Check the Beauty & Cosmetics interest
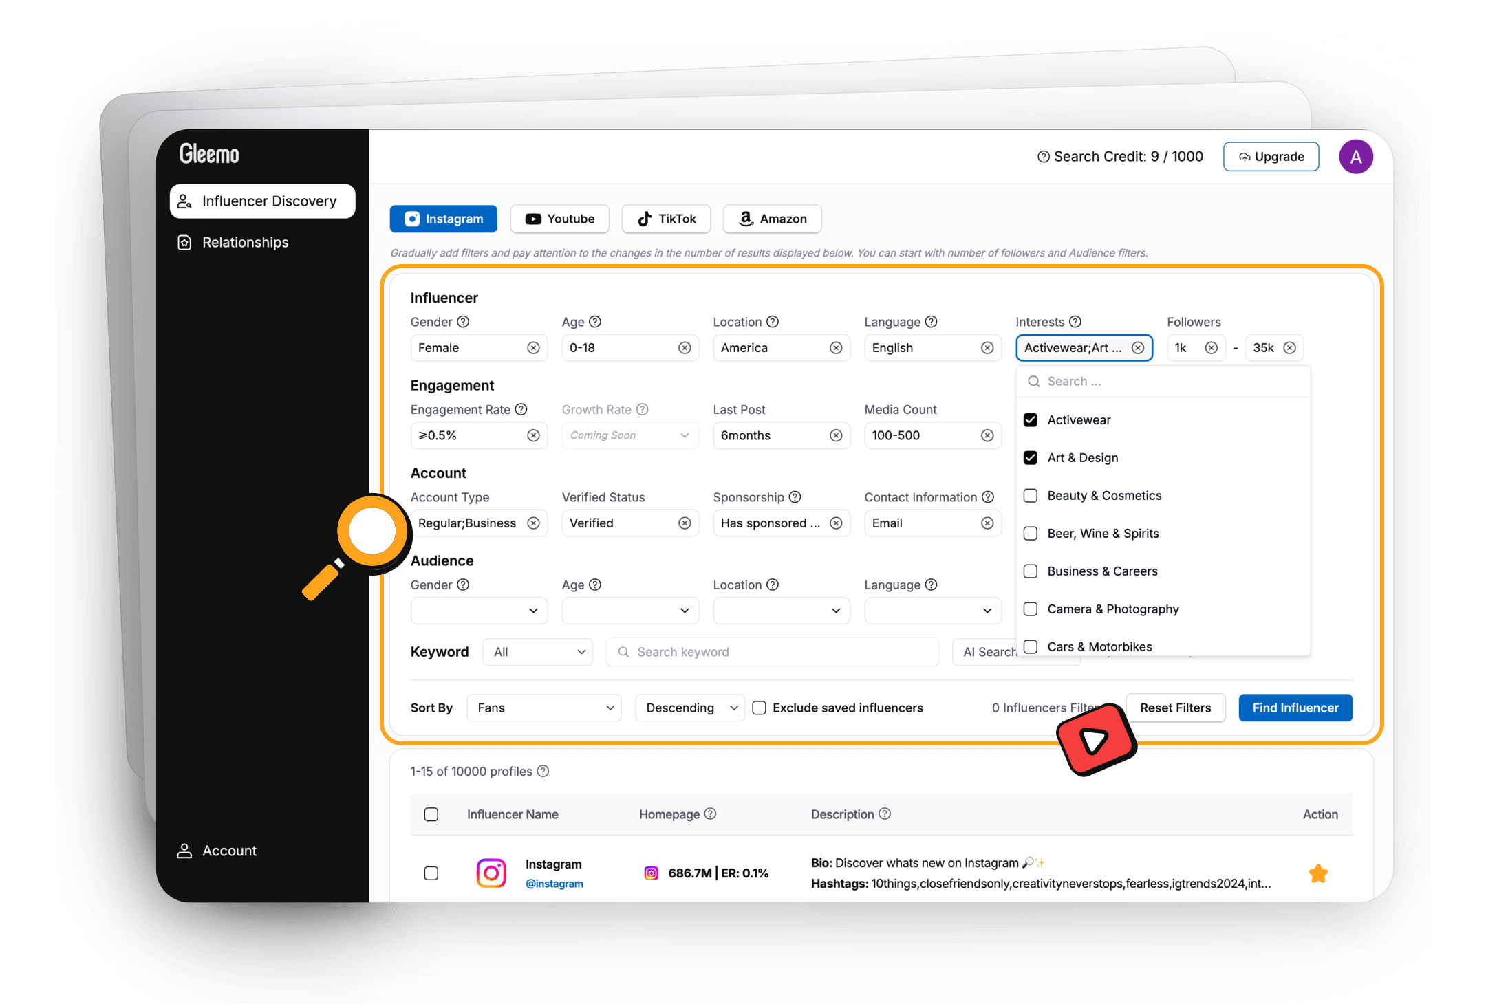 pos(1031,495)
